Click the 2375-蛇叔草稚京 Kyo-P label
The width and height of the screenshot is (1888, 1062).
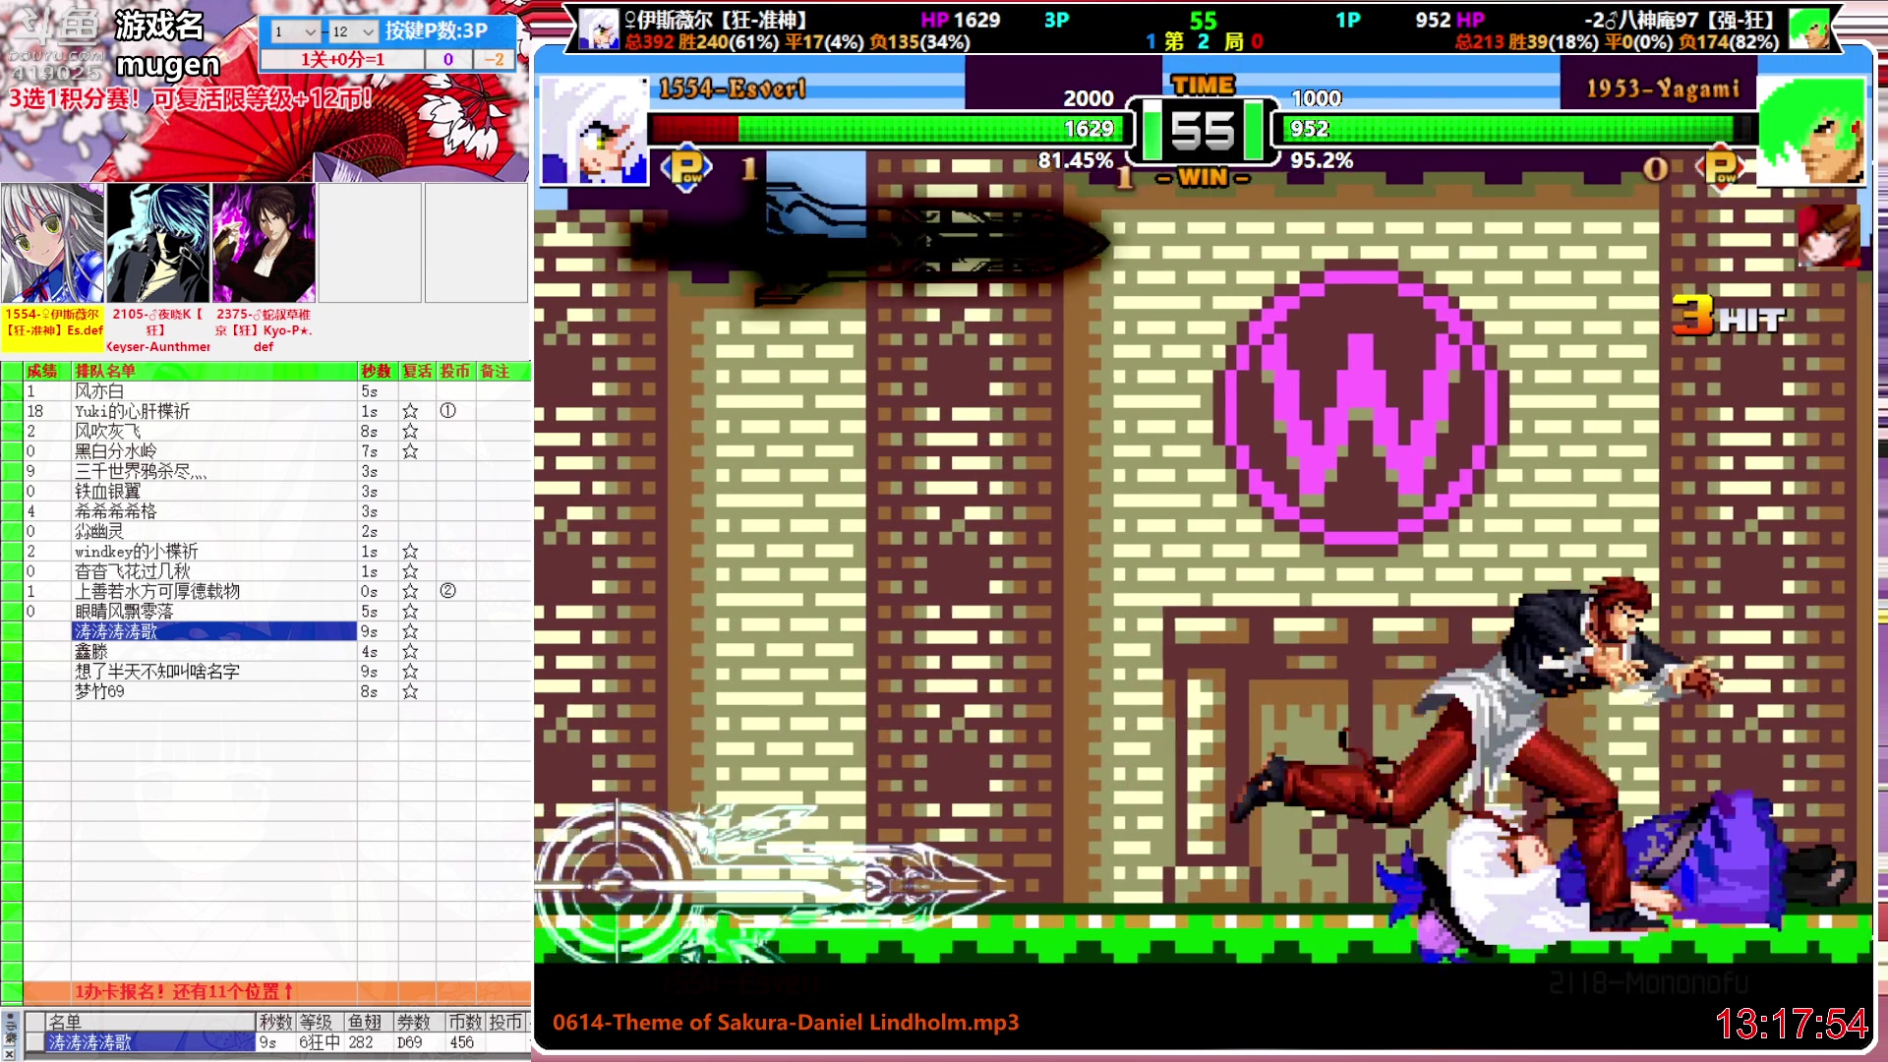[264, 330]
